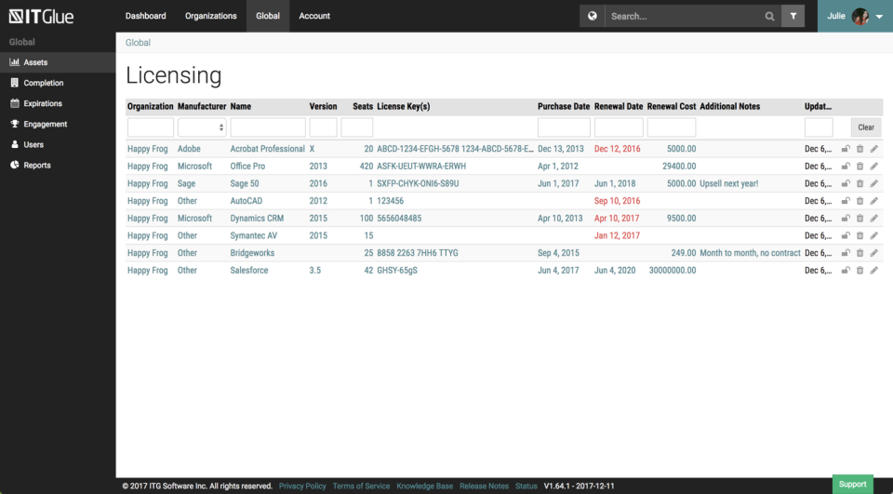Open Engagement in the sidebar
This screenshot has width=893, height=494.
coord(58,124)
